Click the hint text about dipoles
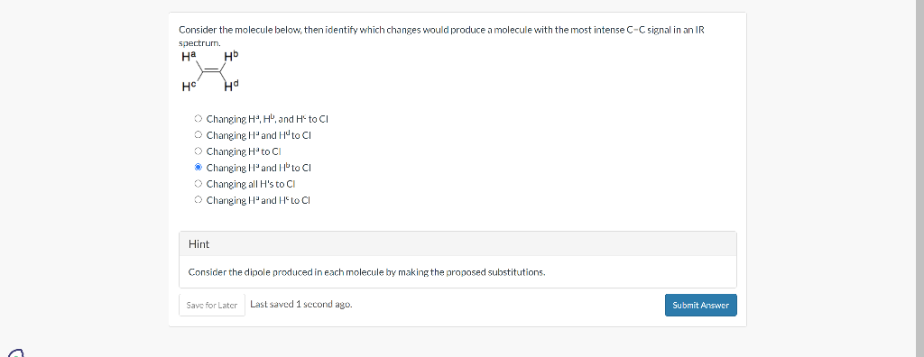Viewport: 924px width, 357px height. (x=366, y=272)
